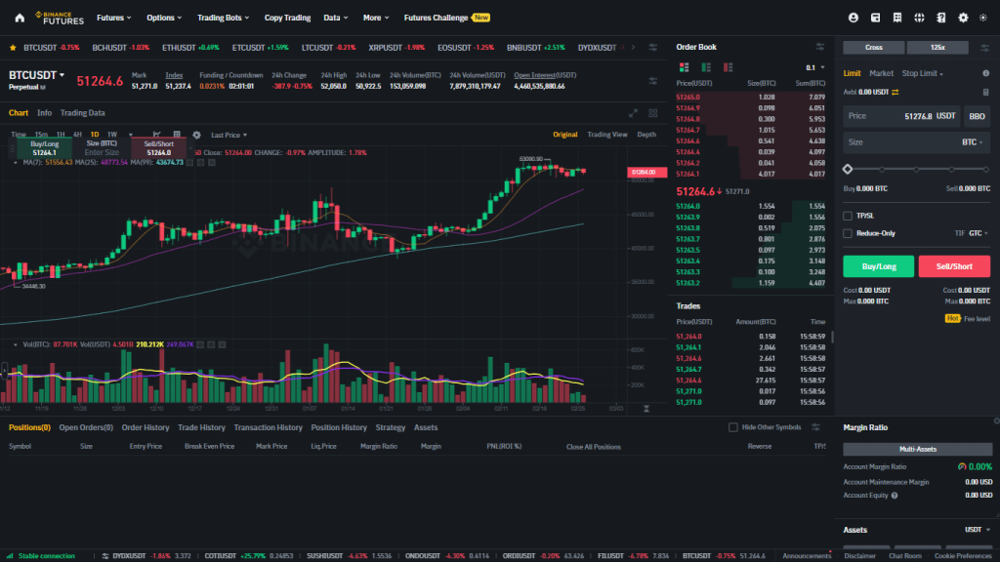1000x562 pixels.
Task: Check the Reduce-Only option
Action: (x=848, y=233)
